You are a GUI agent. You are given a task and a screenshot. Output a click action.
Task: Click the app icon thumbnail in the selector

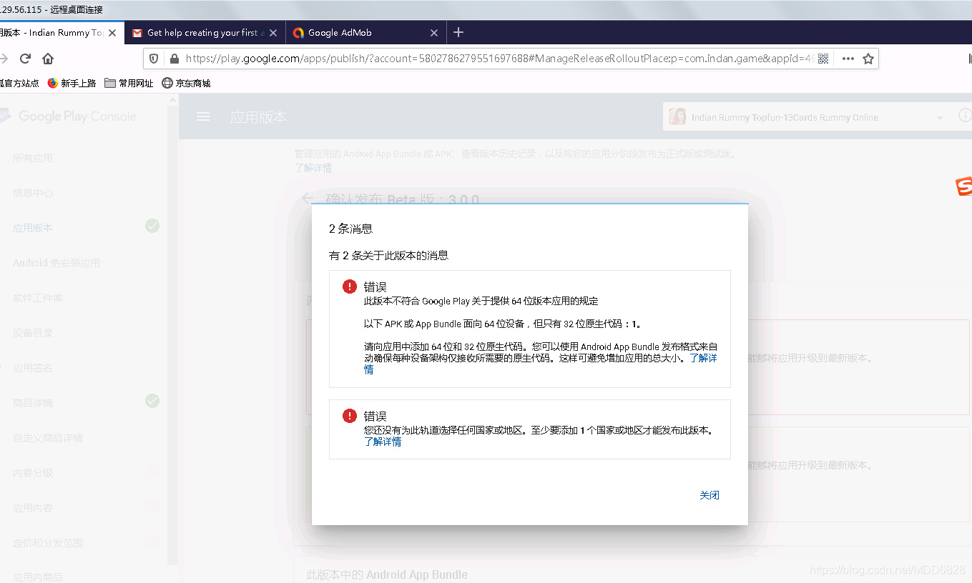coord(677,117)
